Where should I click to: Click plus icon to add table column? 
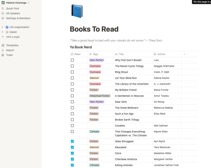[184, 54]
